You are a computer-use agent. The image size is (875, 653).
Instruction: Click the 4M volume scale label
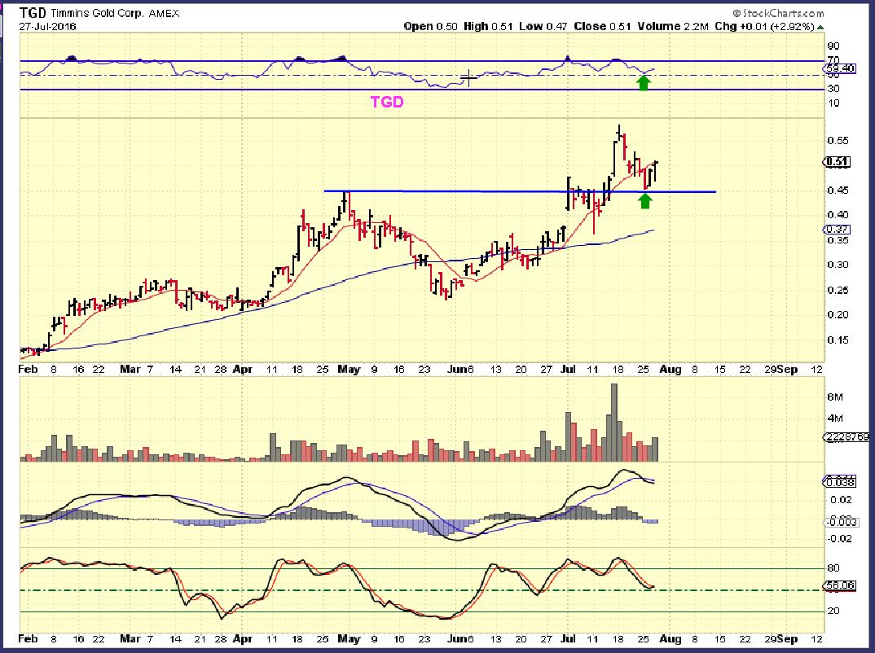[x=835, y=419]
